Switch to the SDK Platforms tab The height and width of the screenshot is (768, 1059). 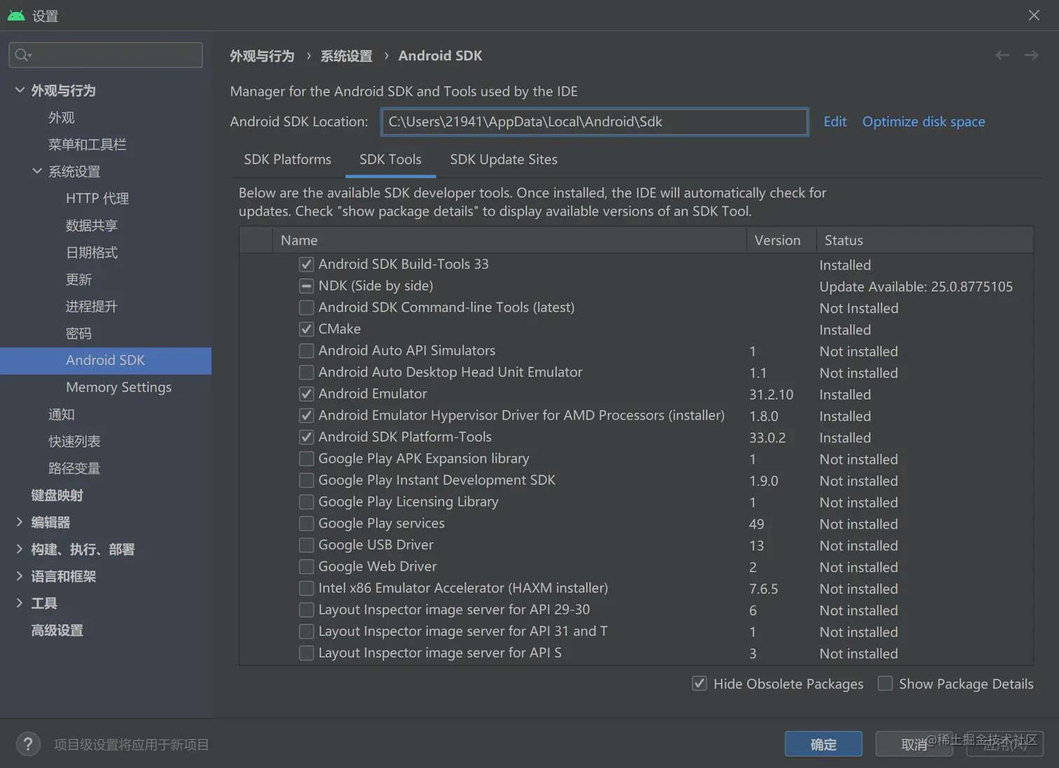coord(287,160)
